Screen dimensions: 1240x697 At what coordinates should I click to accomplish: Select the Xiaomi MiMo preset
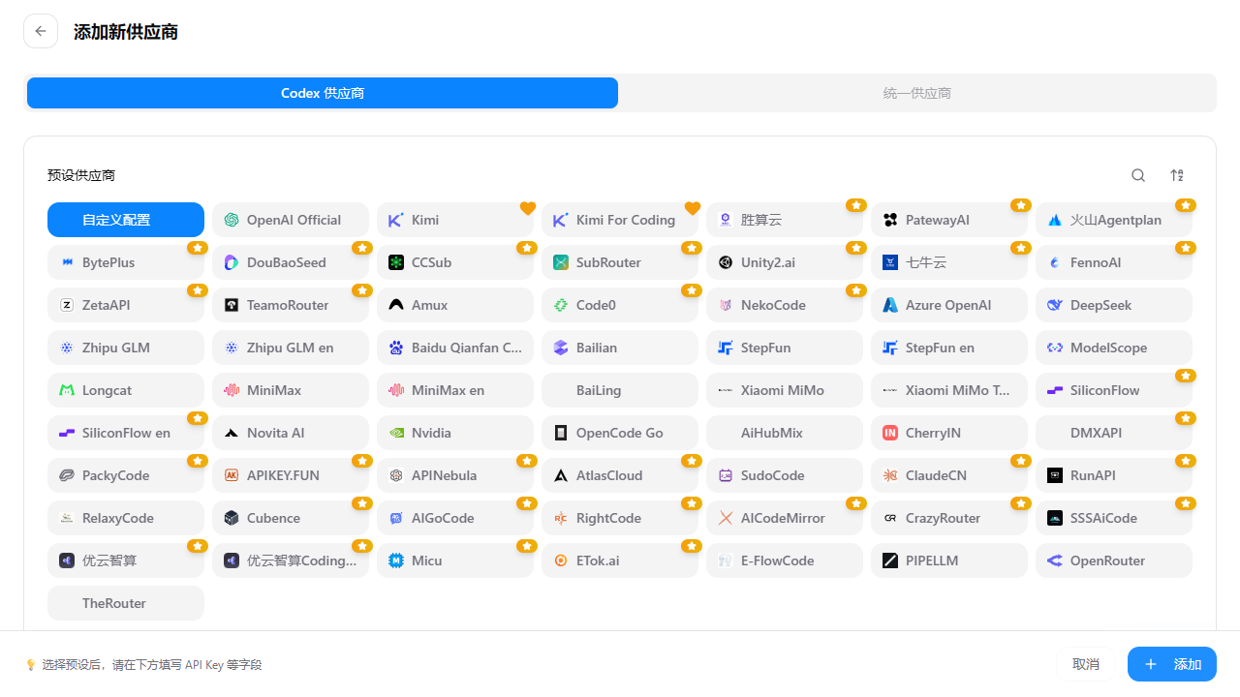click(785, 390)
